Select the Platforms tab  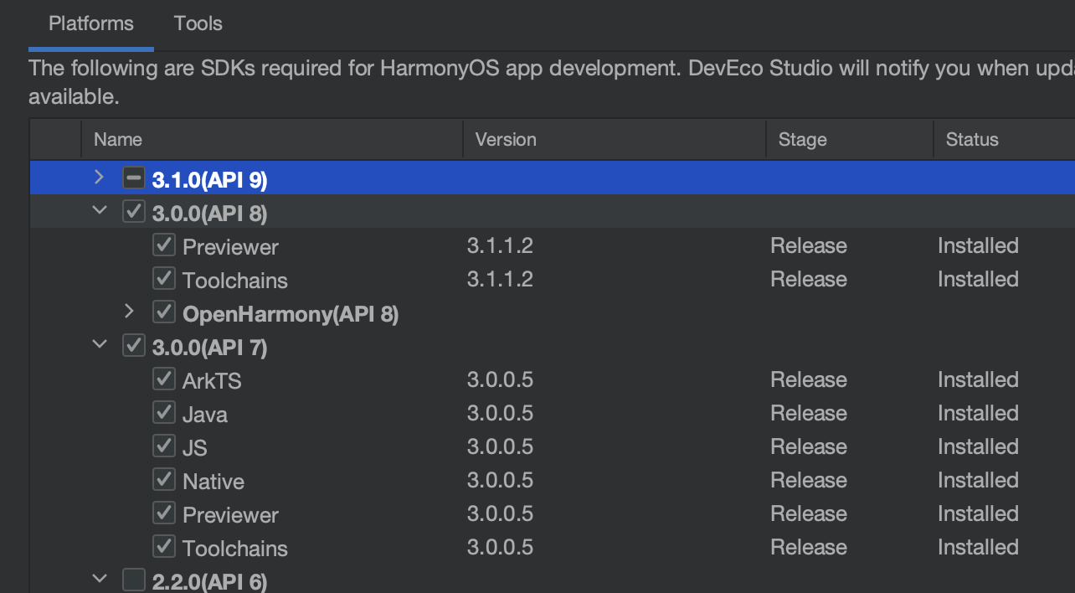(91, 23)
